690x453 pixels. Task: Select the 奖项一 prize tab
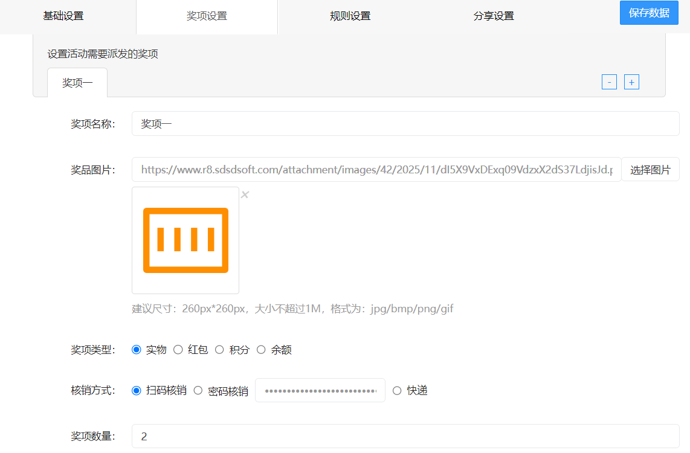[77, 83]
